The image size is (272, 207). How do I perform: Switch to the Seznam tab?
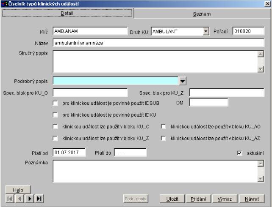pos(202,14)
